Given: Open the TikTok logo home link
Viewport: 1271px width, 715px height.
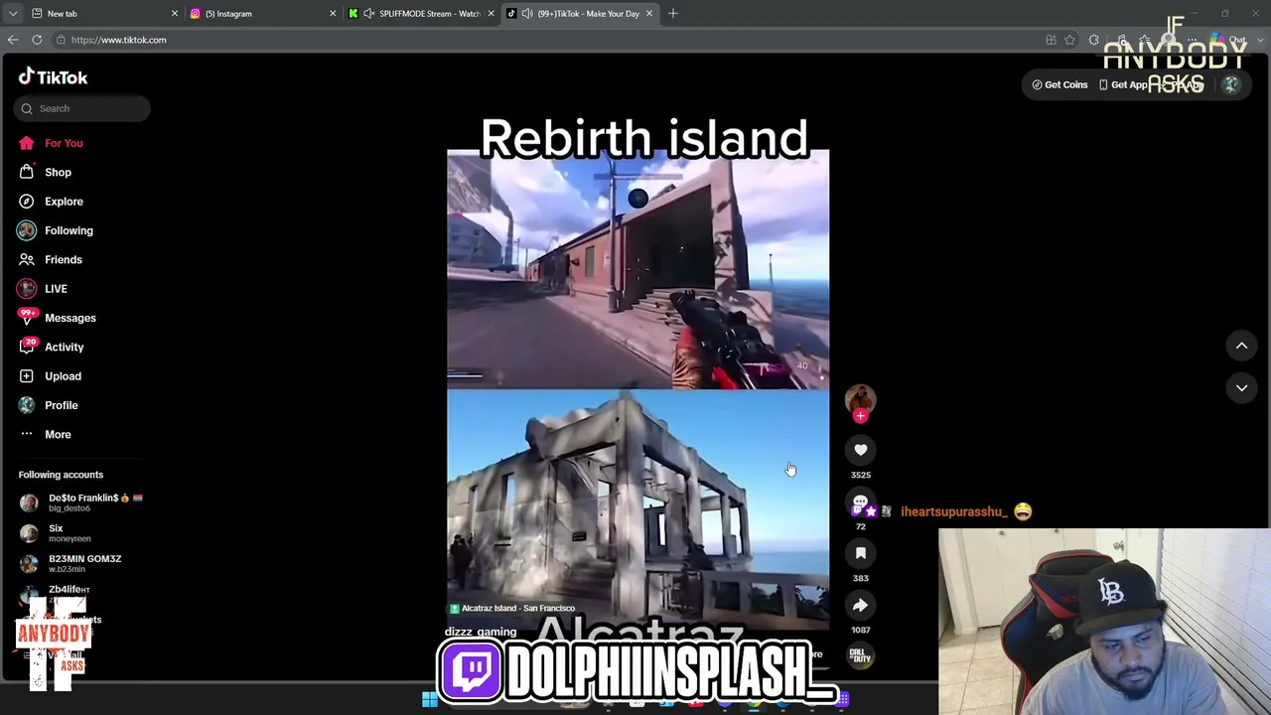Looking at the screenshot, I should point(53,77).
